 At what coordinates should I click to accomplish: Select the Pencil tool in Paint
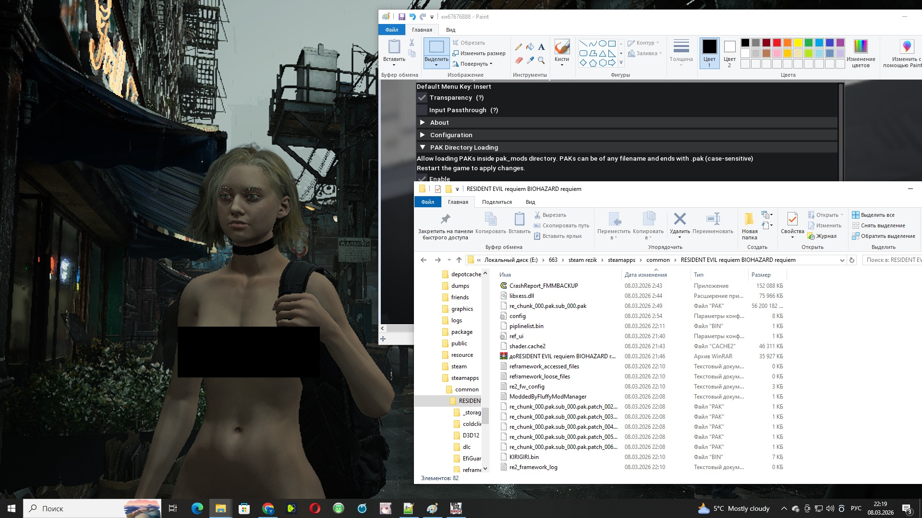click(519, 47)
